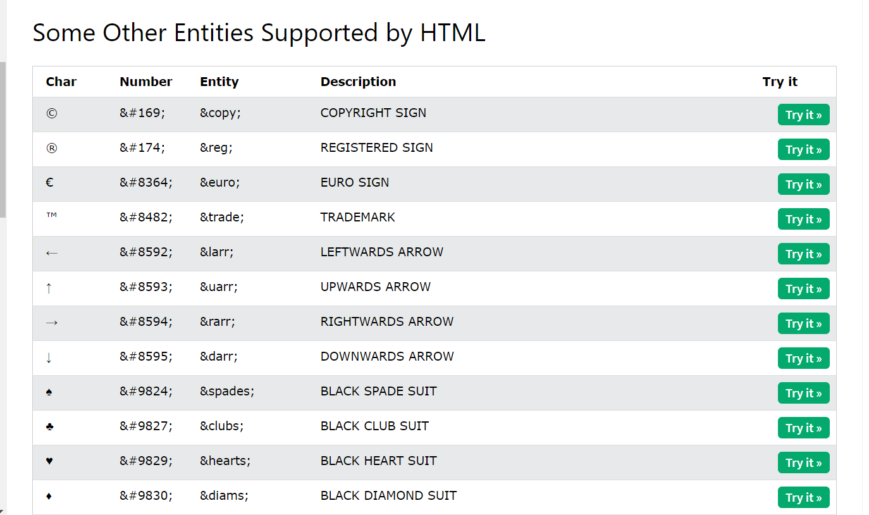Click the trademark symbol character
The height and width of the screenshot is (515, 869).
click(51, 216)
